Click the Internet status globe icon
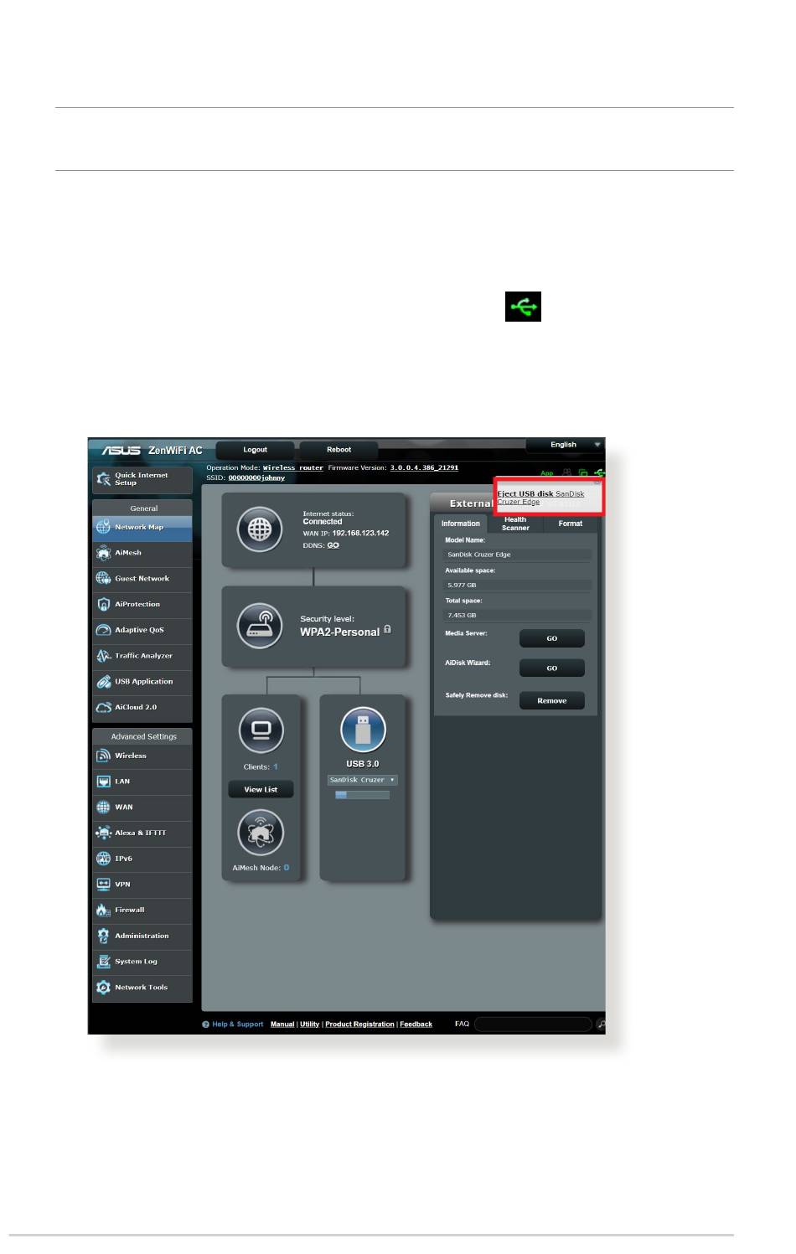The height and width of the screenshot is (1254, 796). (x=260, y=529)
